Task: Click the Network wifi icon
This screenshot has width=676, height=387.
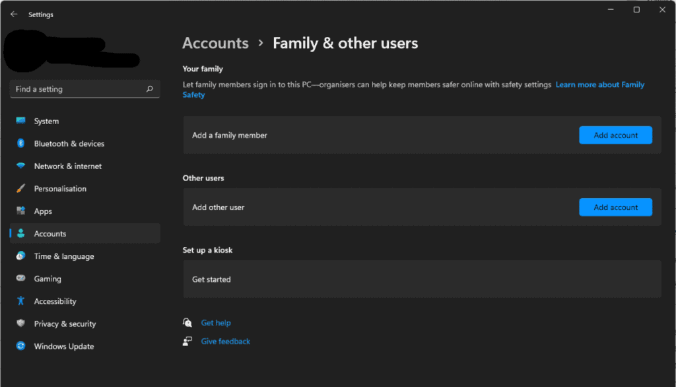Action: [x=20, y=166]
